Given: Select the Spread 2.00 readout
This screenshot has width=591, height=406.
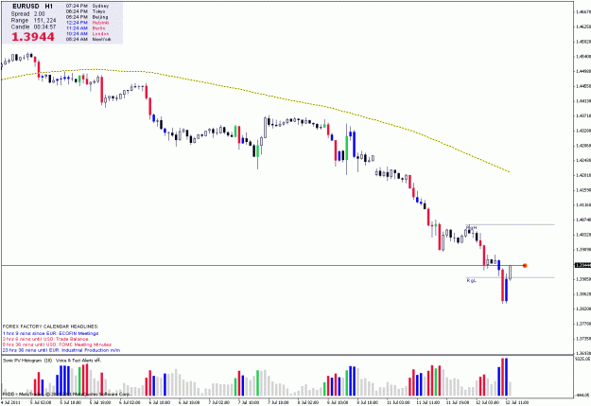Looking at the screenshot, I should pos(27,14).
